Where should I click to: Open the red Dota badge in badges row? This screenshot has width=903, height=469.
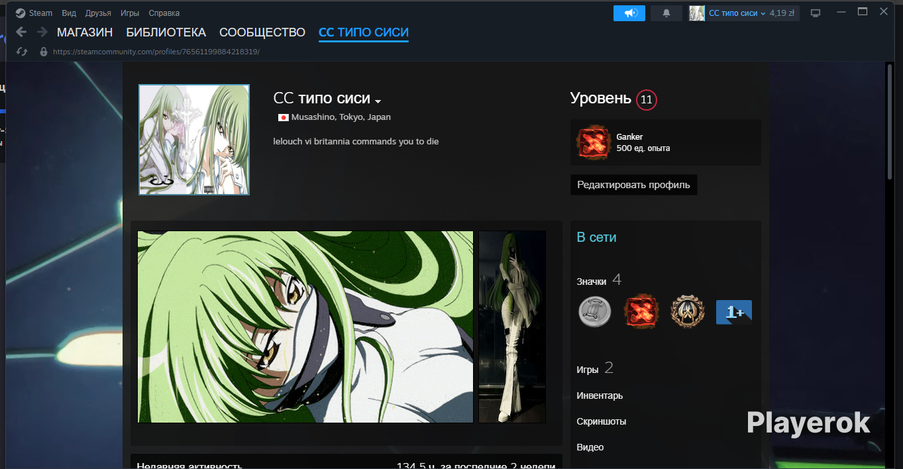(x=641, y=311)
